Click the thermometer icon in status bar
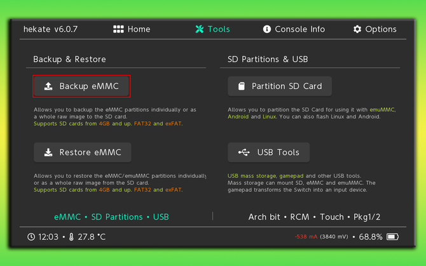Viewport: 426px width, 266px height. click(71, 237)
